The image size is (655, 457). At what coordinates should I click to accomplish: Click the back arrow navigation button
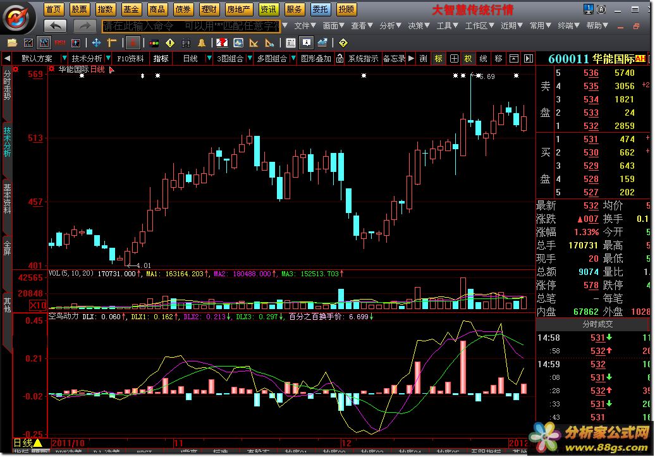point(55,27)
